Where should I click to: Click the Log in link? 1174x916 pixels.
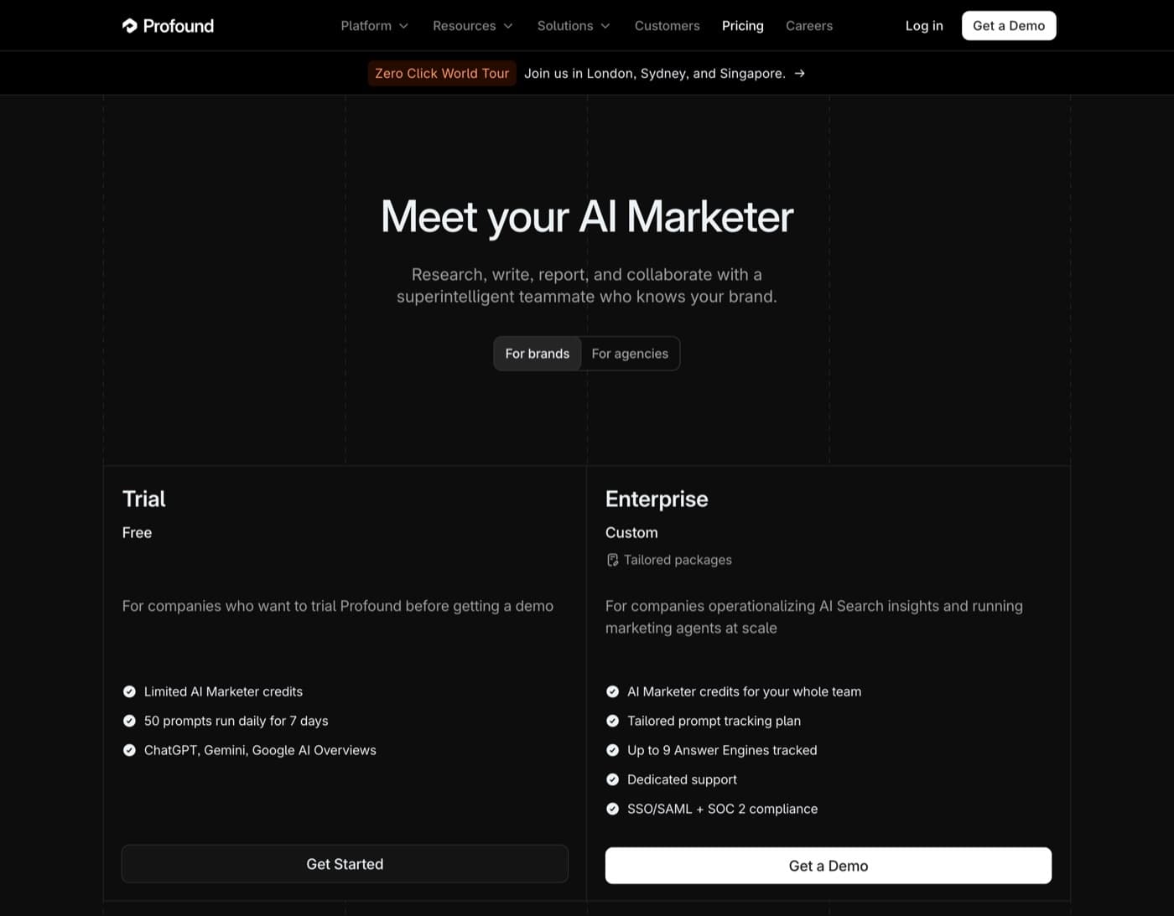924,26
